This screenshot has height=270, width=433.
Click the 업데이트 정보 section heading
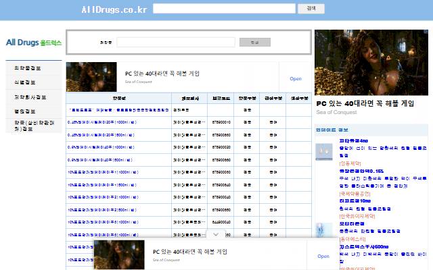(x=332, y=130)
